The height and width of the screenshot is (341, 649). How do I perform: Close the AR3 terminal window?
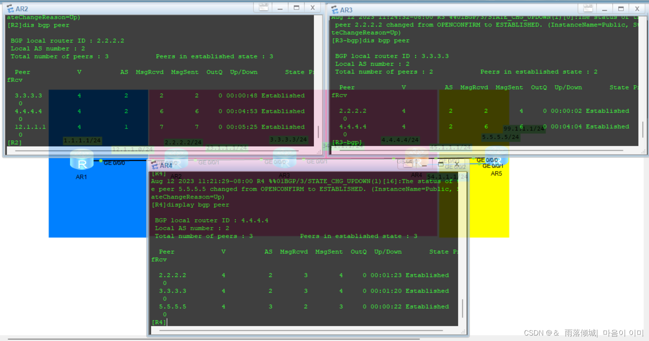click(x=637, y=9)
